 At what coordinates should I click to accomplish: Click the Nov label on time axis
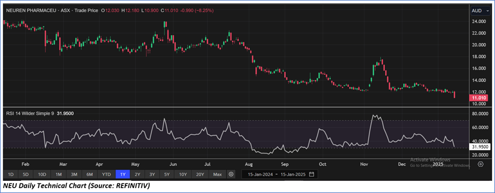coord(365,164)
